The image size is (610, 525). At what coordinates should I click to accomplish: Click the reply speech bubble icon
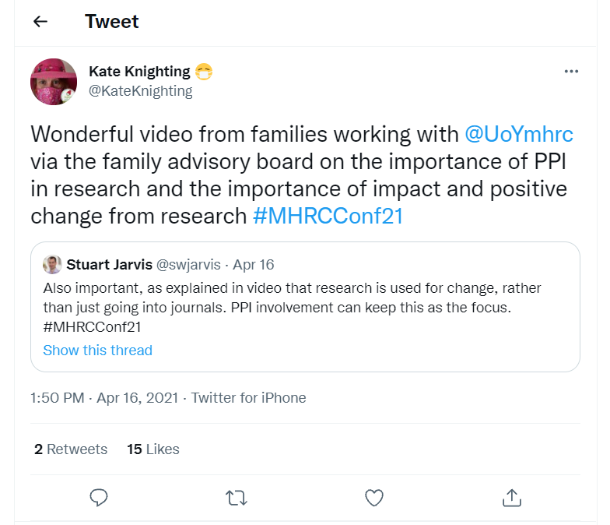coord(98,497)
